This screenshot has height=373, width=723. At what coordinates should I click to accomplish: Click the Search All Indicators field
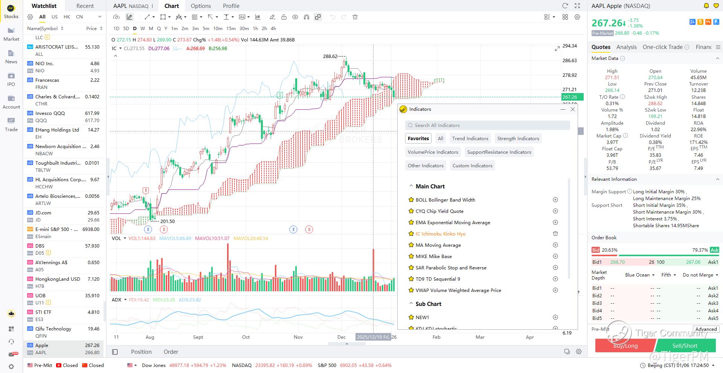coord(488,125)
